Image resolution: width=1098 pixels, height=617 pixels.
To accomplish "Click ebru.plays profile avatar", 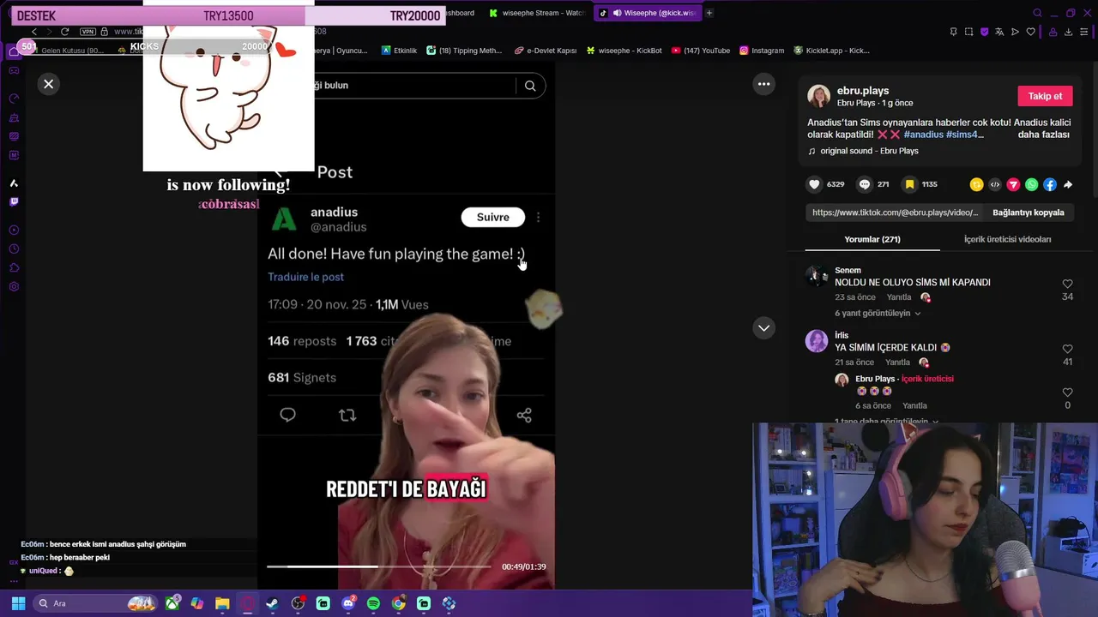I will [818, 96].
